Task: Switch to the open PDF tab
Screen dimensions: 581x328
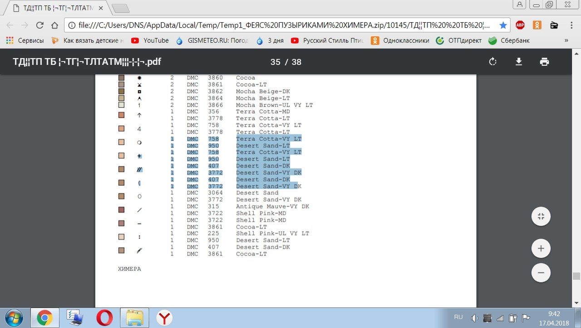Action: click(x=58, y=8)
